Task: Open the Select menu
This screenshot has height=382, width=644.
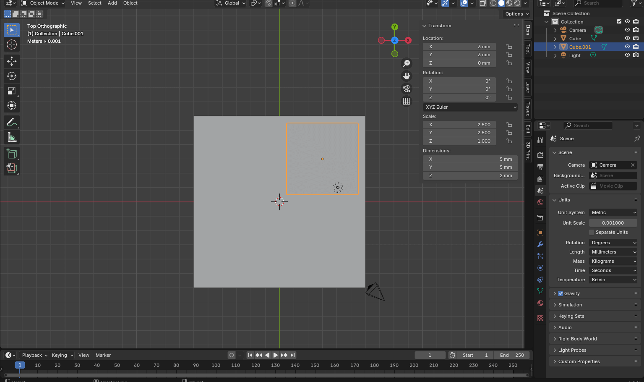Action: pos(95,3)
